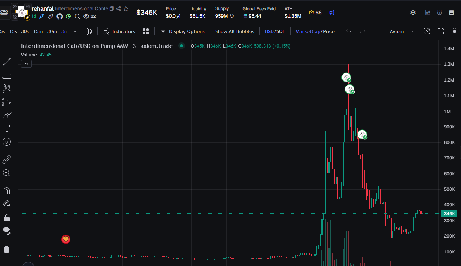461x266 pixels.
Task: Favorite the token with the star icon
Action: [x=126, y=8]
